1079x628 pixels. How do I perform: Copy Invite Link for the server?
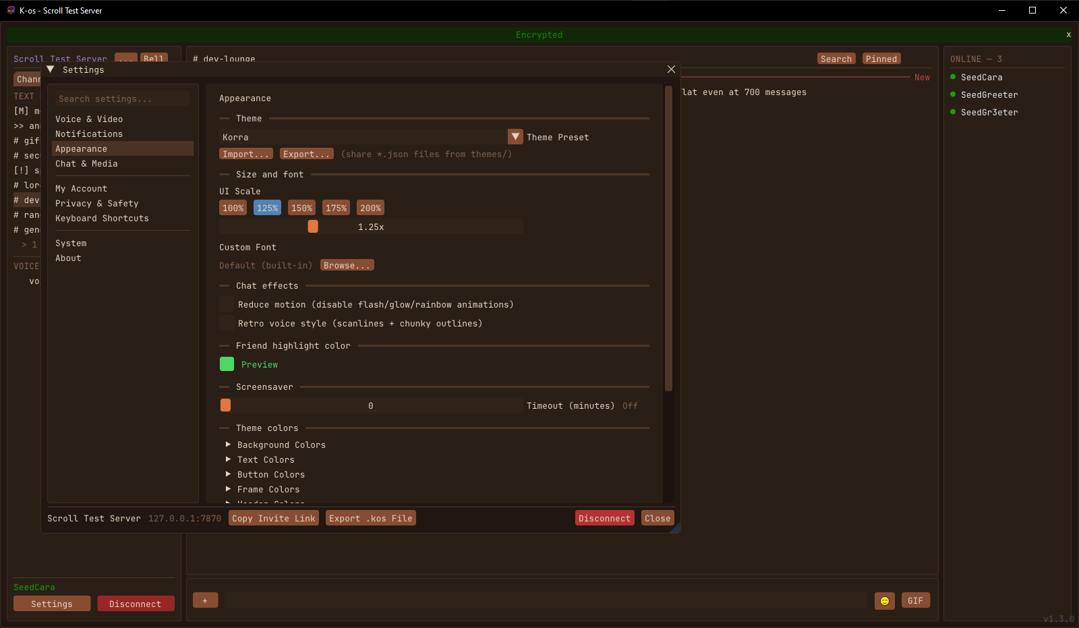[274, 518]
